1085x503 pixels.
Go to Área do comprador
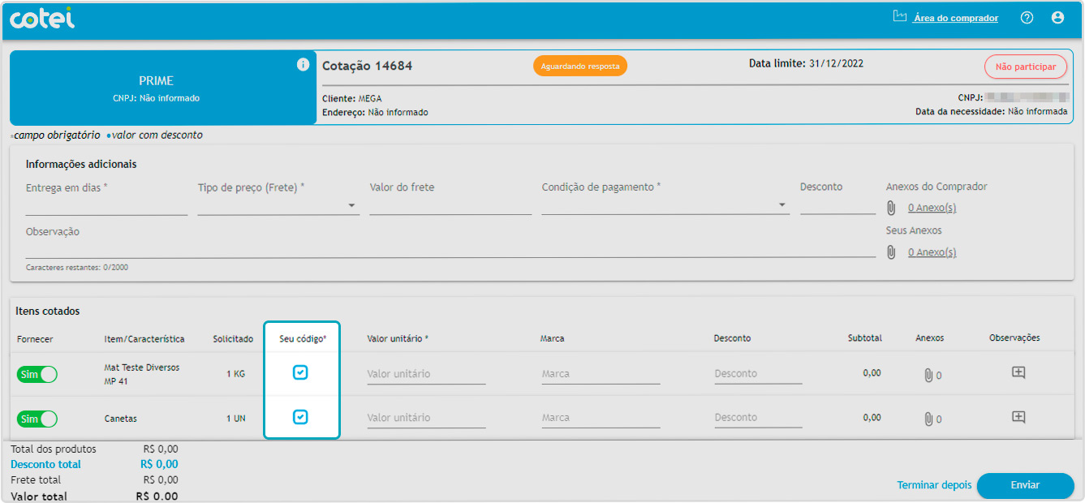tap(954, 18)
